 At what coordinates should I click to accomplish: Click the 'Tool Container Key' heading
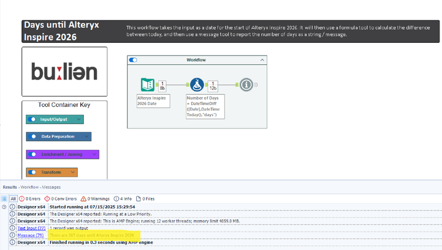click(x=64, y=105)
